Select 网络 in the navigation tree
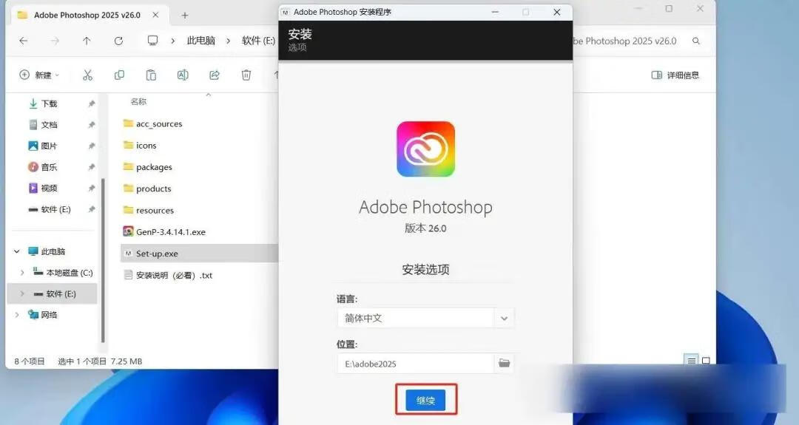Viewport: 799px width, 425px height. [43, 315]
